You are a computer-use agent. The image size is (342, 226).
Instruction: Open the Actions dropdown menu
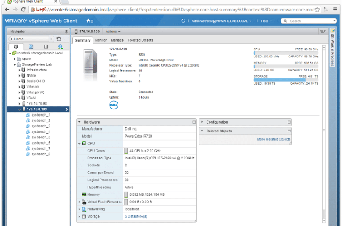[x=113, y=32]
